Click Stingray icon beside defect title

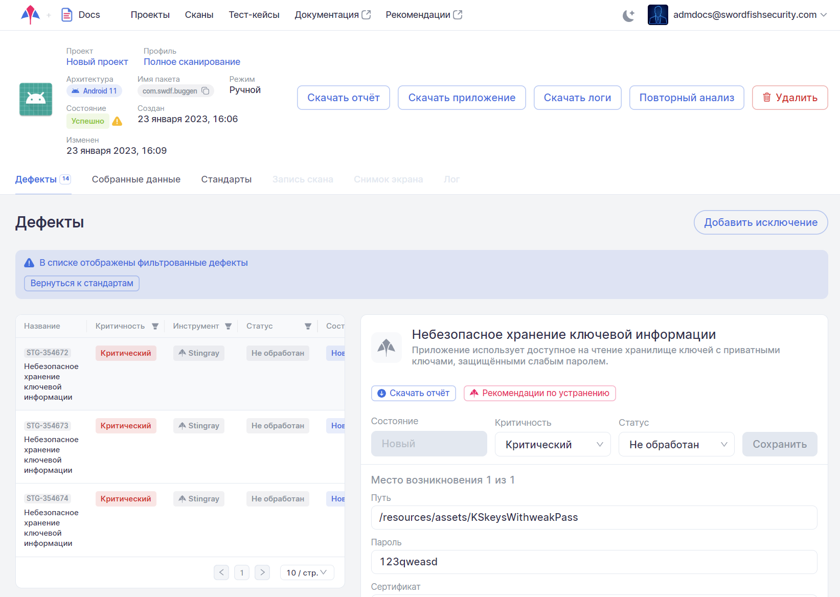[387, 348]
